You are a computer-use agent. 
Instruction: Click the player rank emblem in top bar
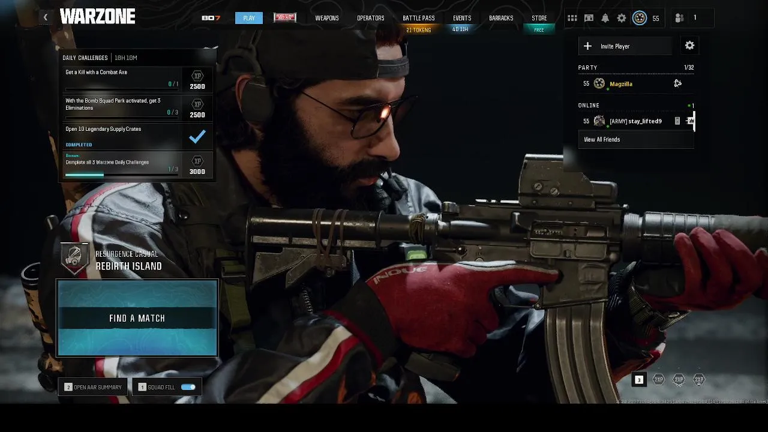[x=640, y=18]
